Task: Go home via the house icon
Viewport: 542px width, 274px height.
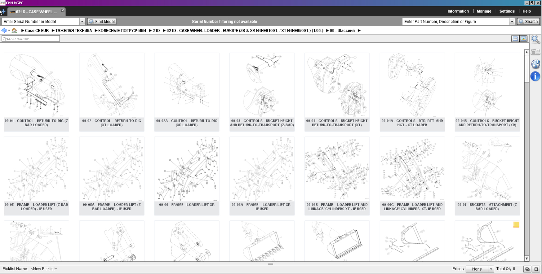Action: 14,30
